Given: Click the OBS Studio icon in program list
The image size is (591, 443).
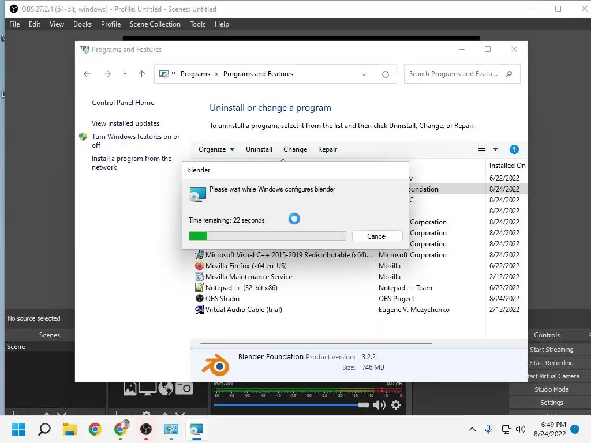Looking at the screenshot, I should click(x=199, y=298).
